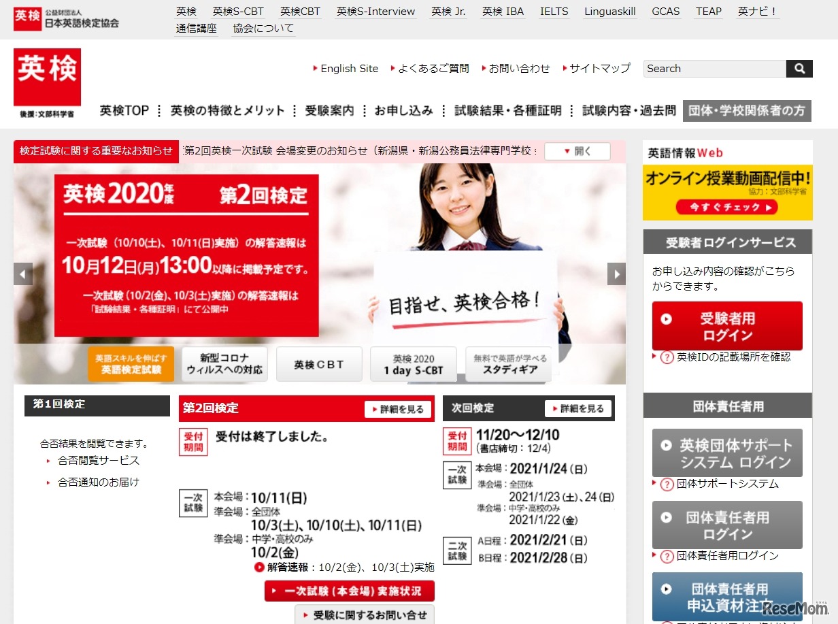The image size is (838, 624).
Task: Click 団体サポートシステム help link text
Action: point(728,485)
